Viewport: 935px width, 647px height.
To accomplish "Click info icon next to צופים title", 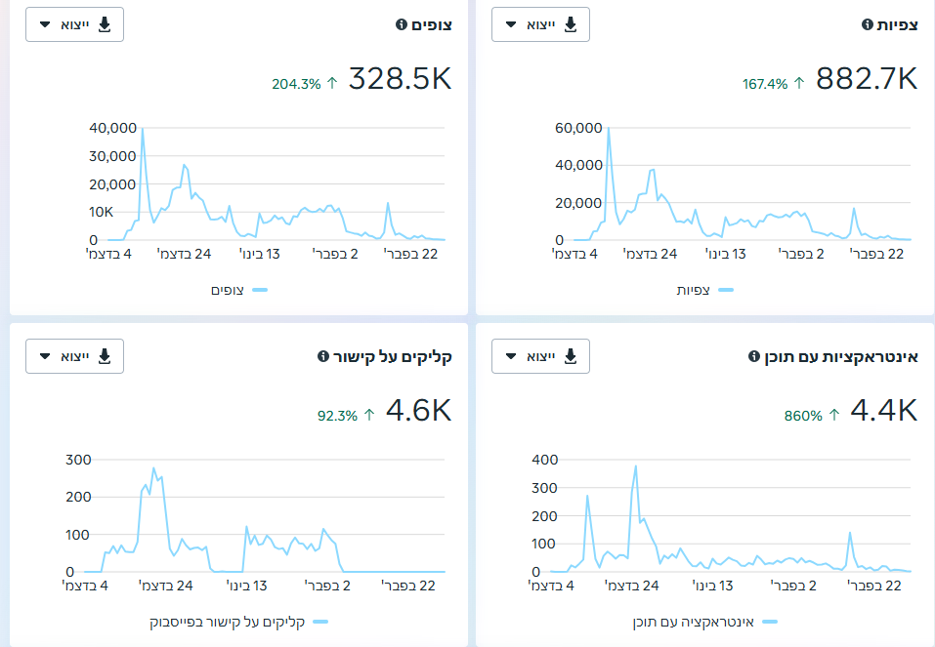I will (x=402, y=24).
